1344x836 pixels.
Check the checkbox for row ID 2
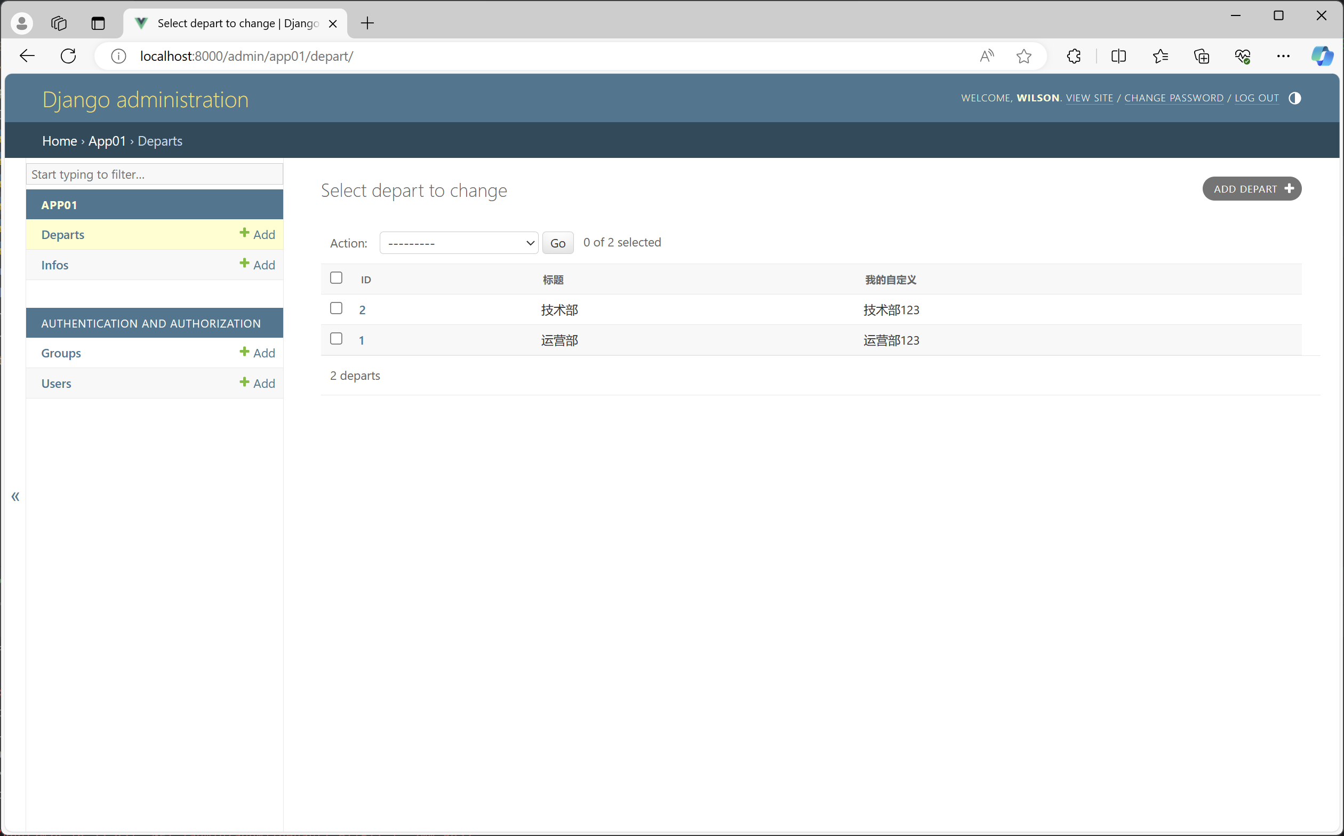336,308
